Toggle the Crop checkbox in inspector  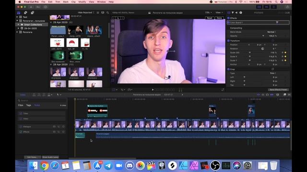[x=228, y=69]
